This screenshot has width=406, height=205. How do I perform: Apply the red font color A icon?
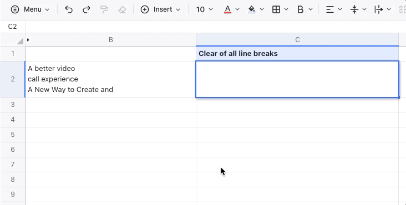click(227, 9)
